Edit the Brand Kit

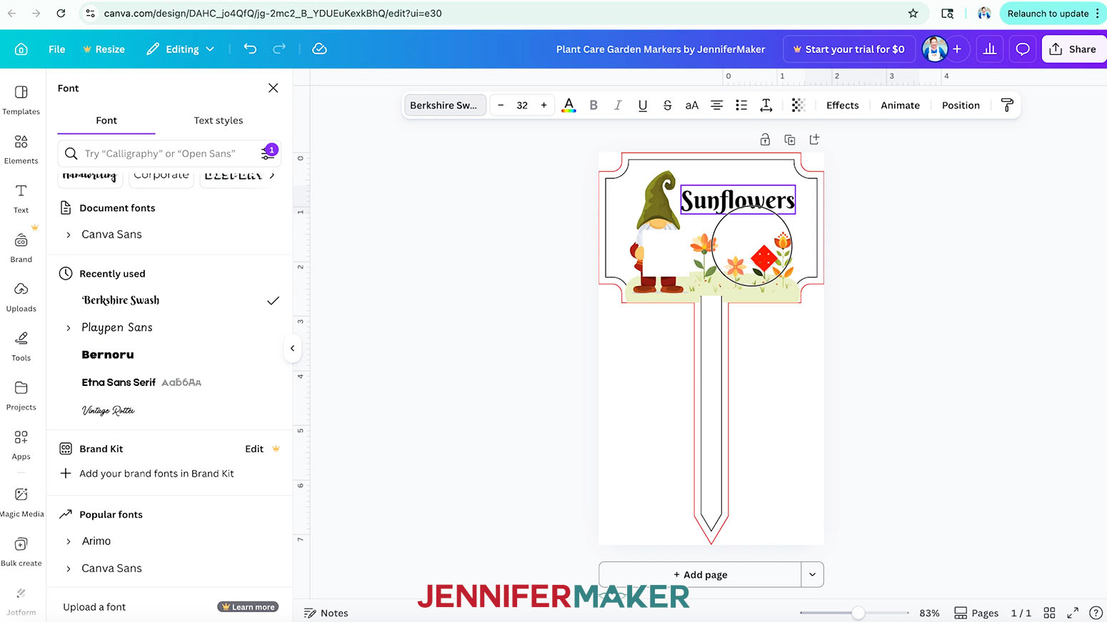(x=254, y=449)
